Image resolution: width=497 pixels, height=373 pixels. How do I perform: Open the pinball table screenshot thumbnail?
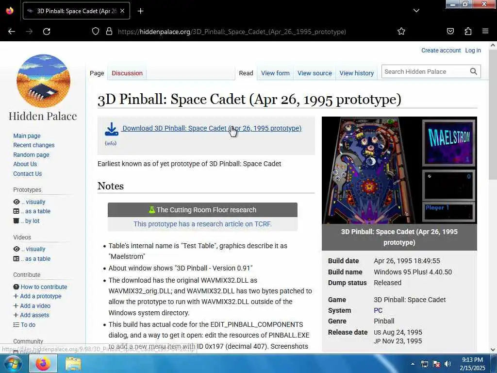coord(399,170)
